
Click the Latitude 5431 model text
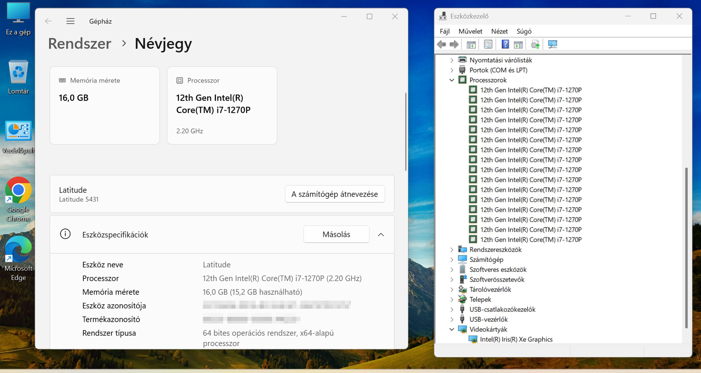coord(79,199)
